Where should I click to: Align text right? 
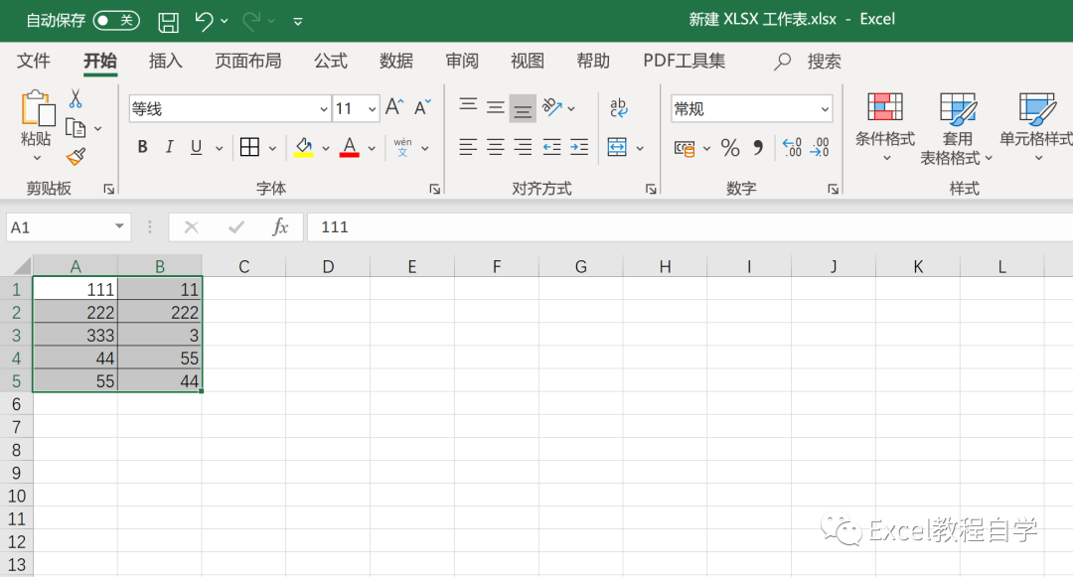tap(523, 147)
